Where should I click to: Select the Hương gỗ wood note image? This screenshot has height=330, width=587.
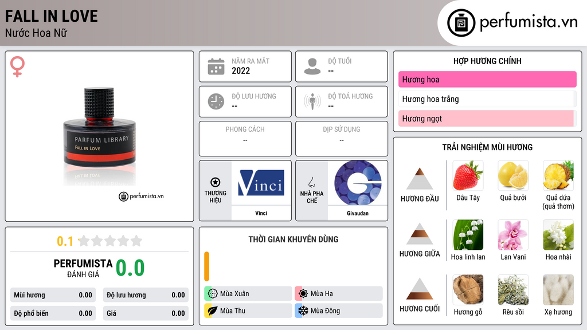[x=468, y=290]
